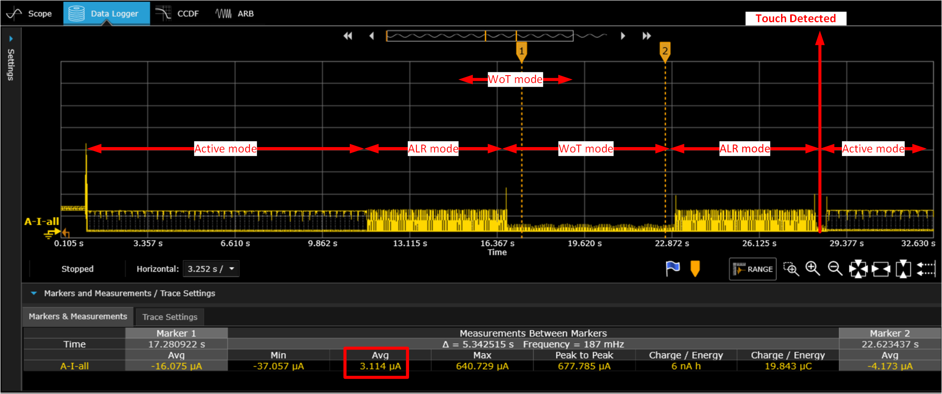Viewport: 942px width, 394px height.
Task: Step left with single left arrow
Action: pyautogui.click(x=372, y=36)
